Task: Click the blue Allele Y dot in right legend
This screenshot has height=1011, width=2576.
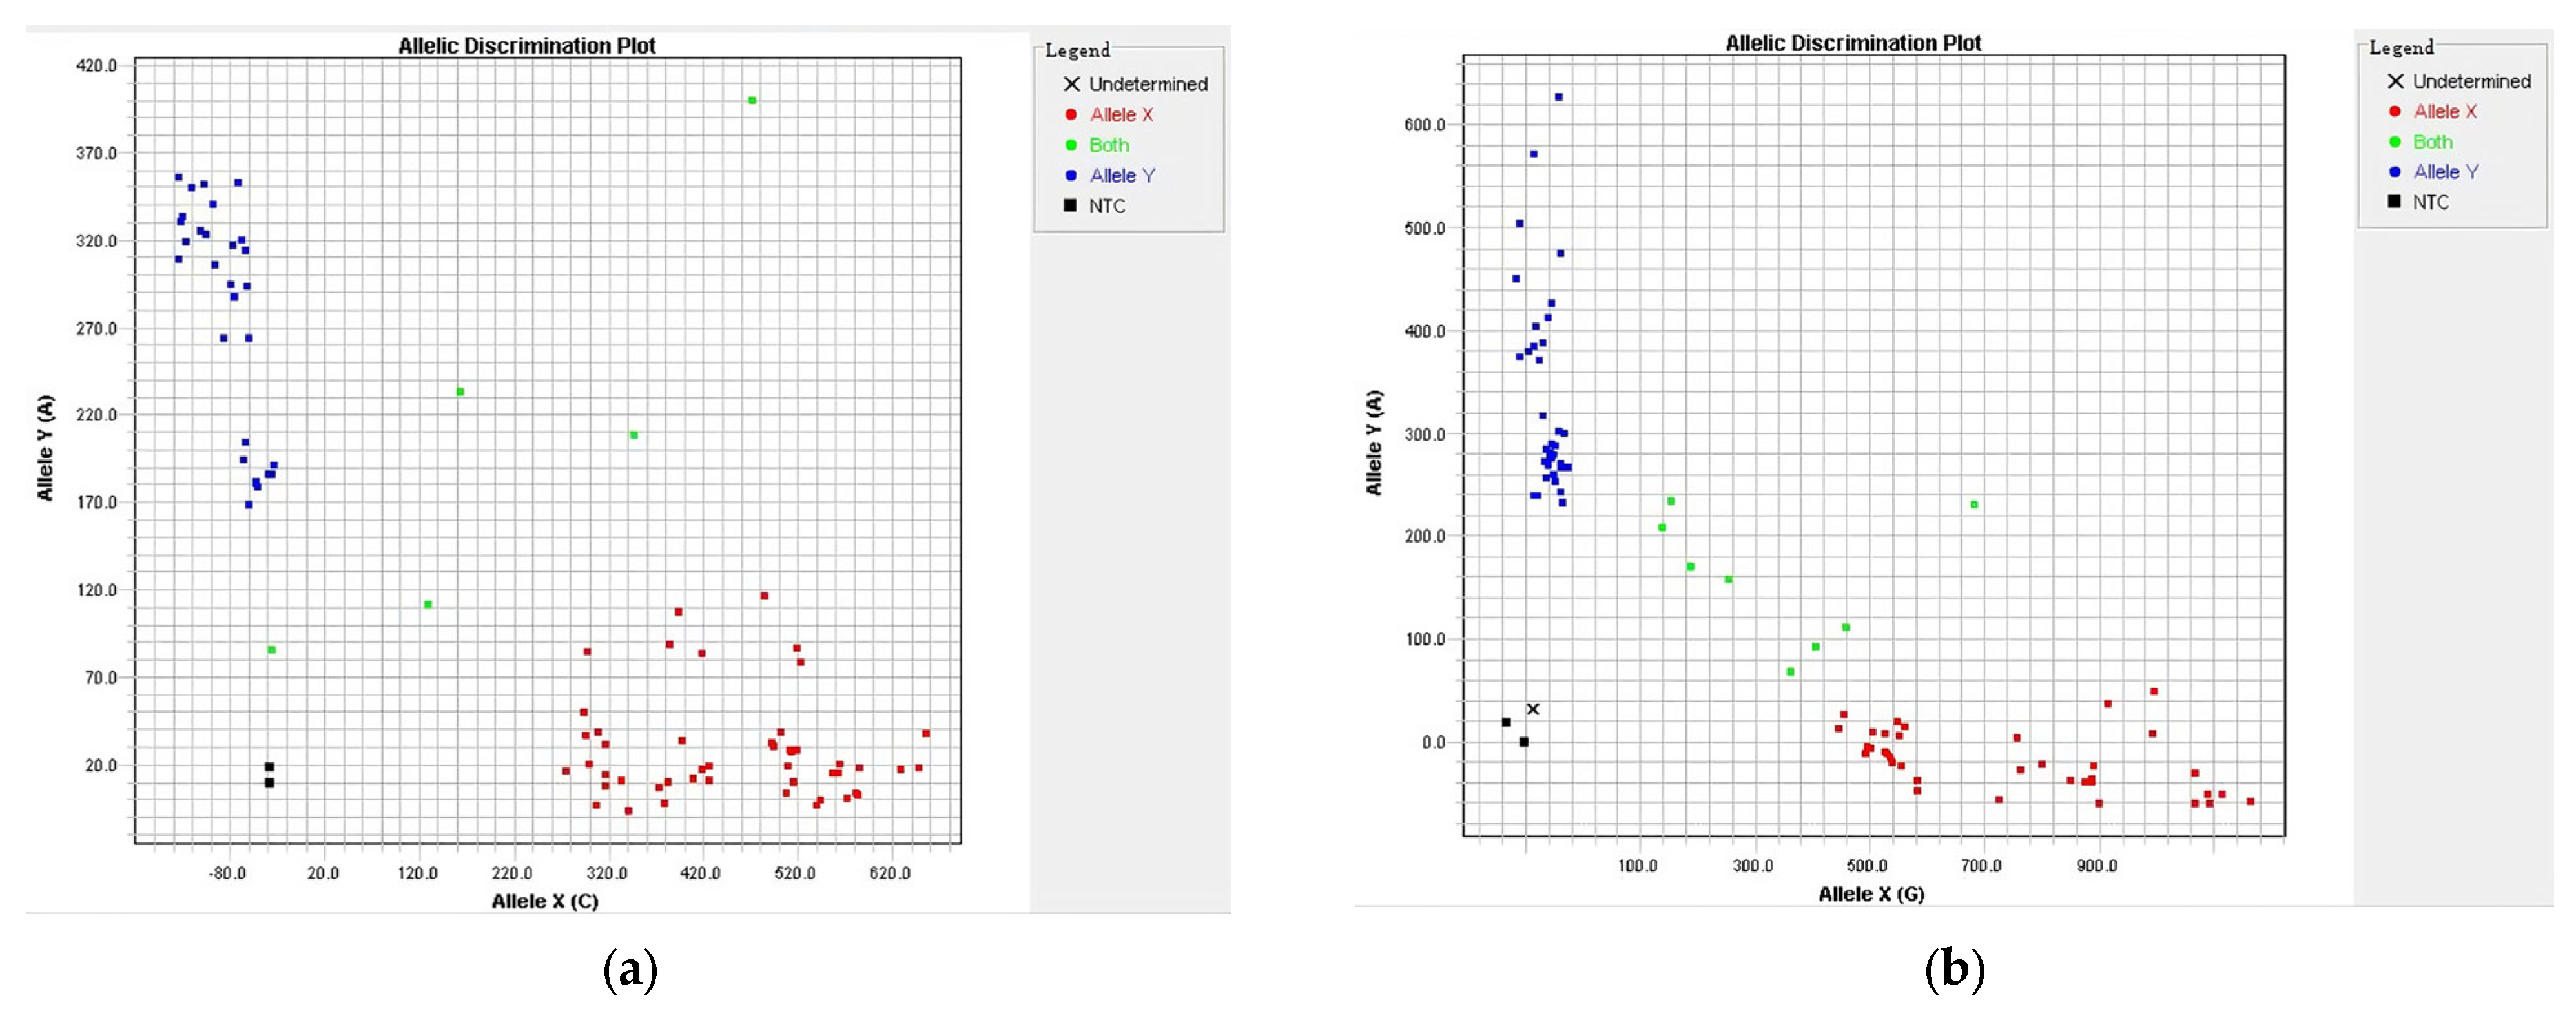Action: click(x=2395, y=172)
